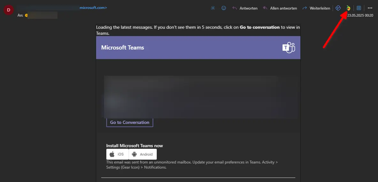Viewport: 378px width, 182px height.
Task: Click the unmonitored mailbox notice text
Action: pos(192,165)
